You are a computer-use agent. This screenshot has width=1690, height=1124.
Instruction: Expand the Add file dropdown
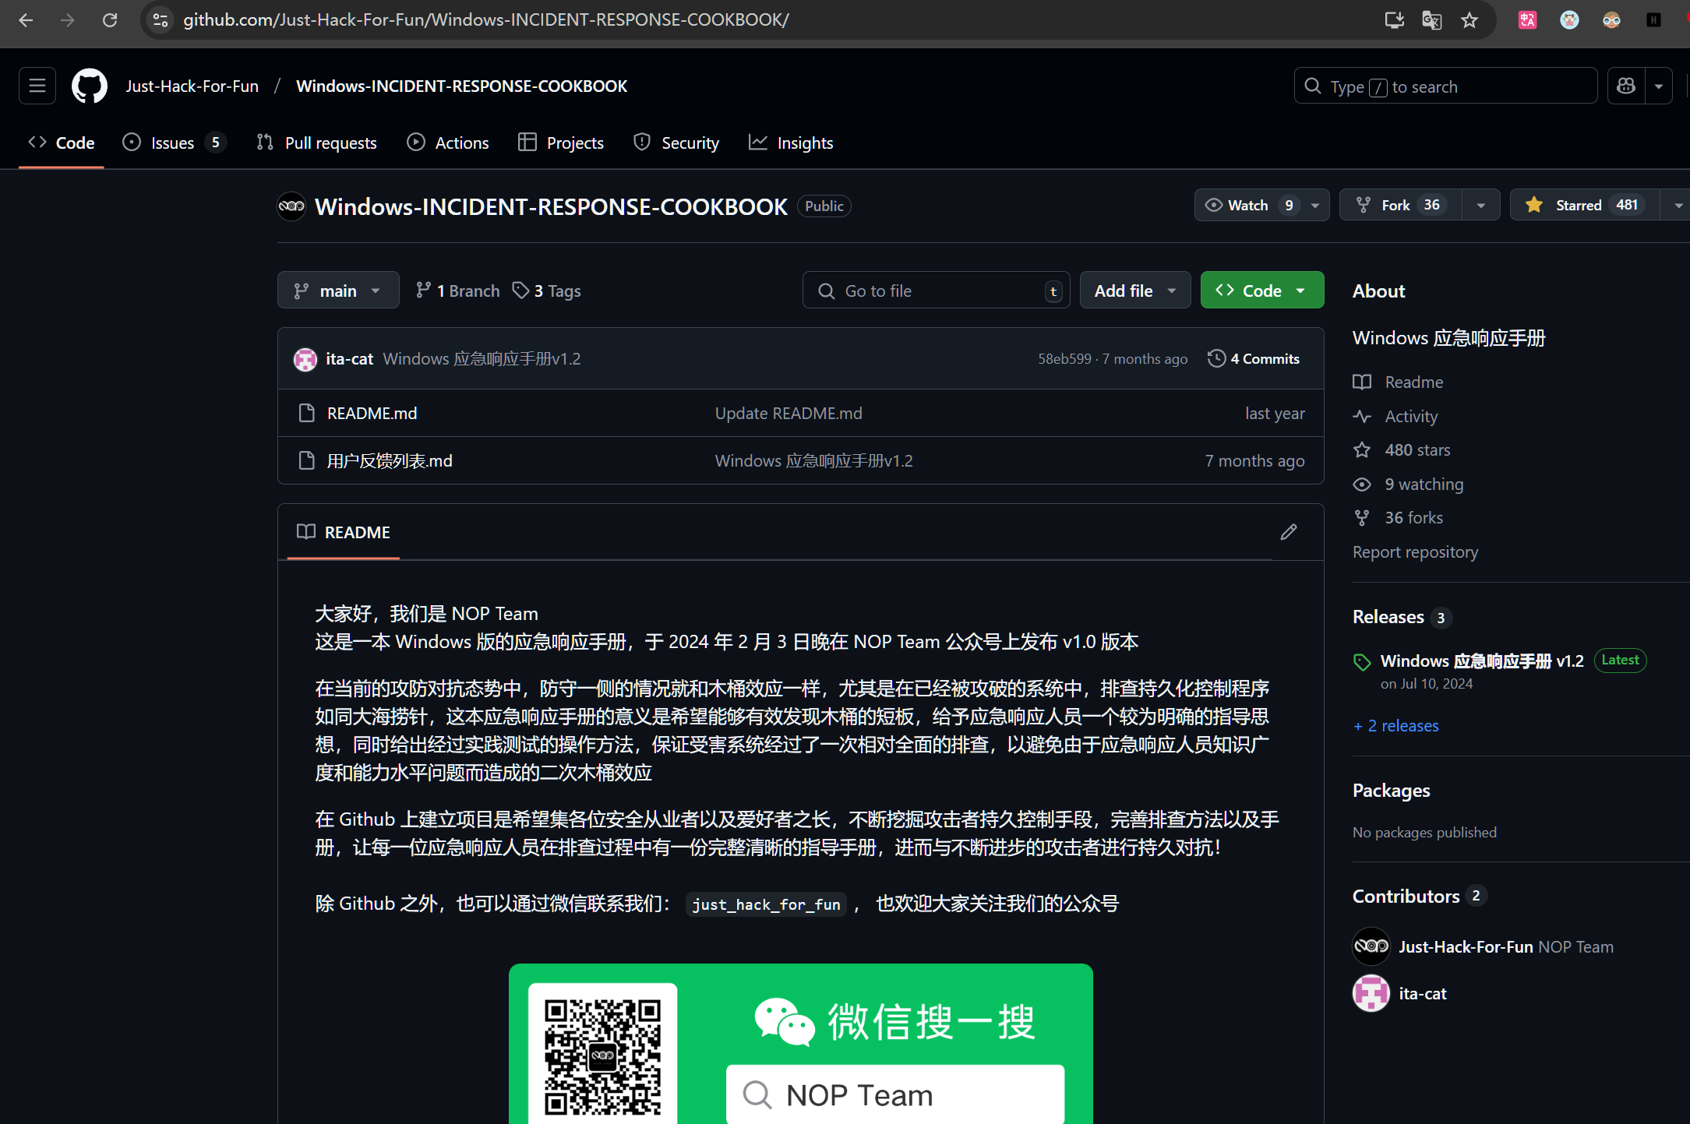(x=1134, y=291)
